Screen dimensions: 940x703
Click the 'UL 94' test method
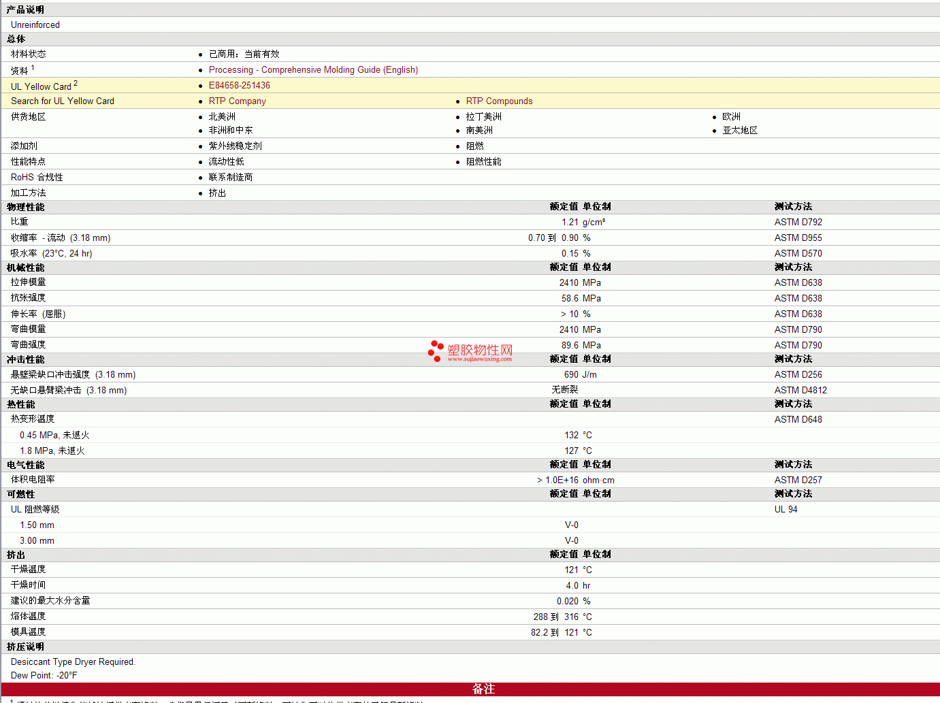tap(786, 510)
